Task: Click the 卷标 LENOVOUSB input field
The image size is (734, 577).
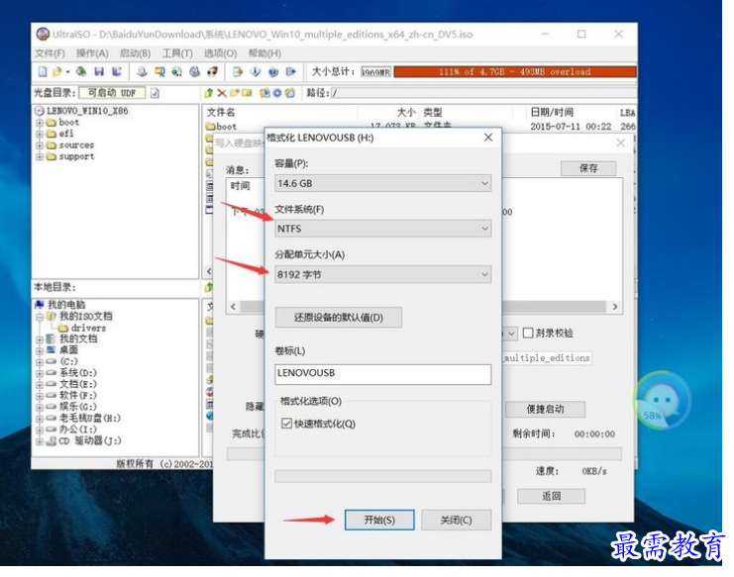Action: [x=383, y=373]
